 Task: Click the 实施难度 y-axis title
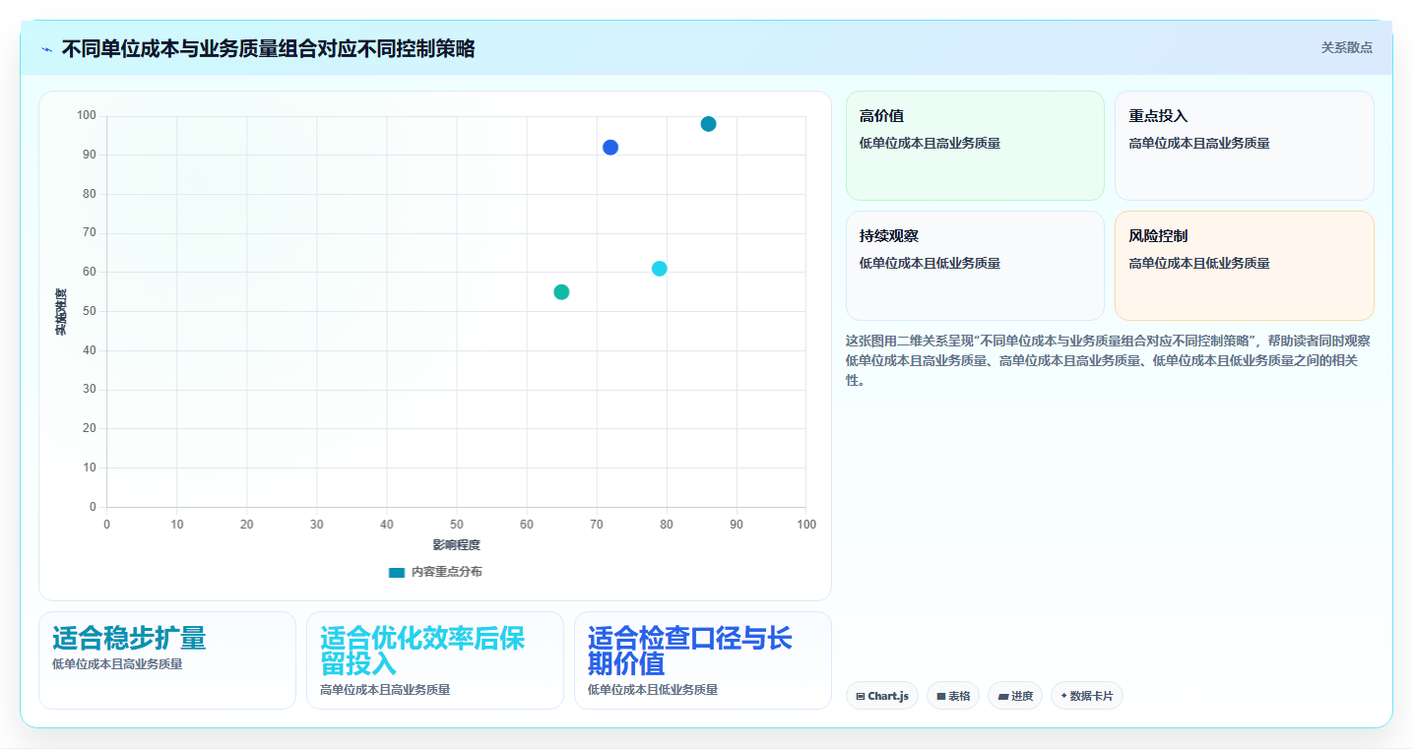(x=60, y=311)
